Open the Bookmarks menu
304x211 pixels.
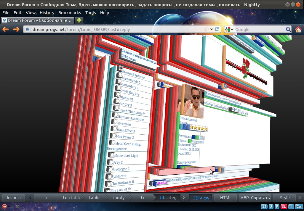pyautogui.click(x=70, y=13)
